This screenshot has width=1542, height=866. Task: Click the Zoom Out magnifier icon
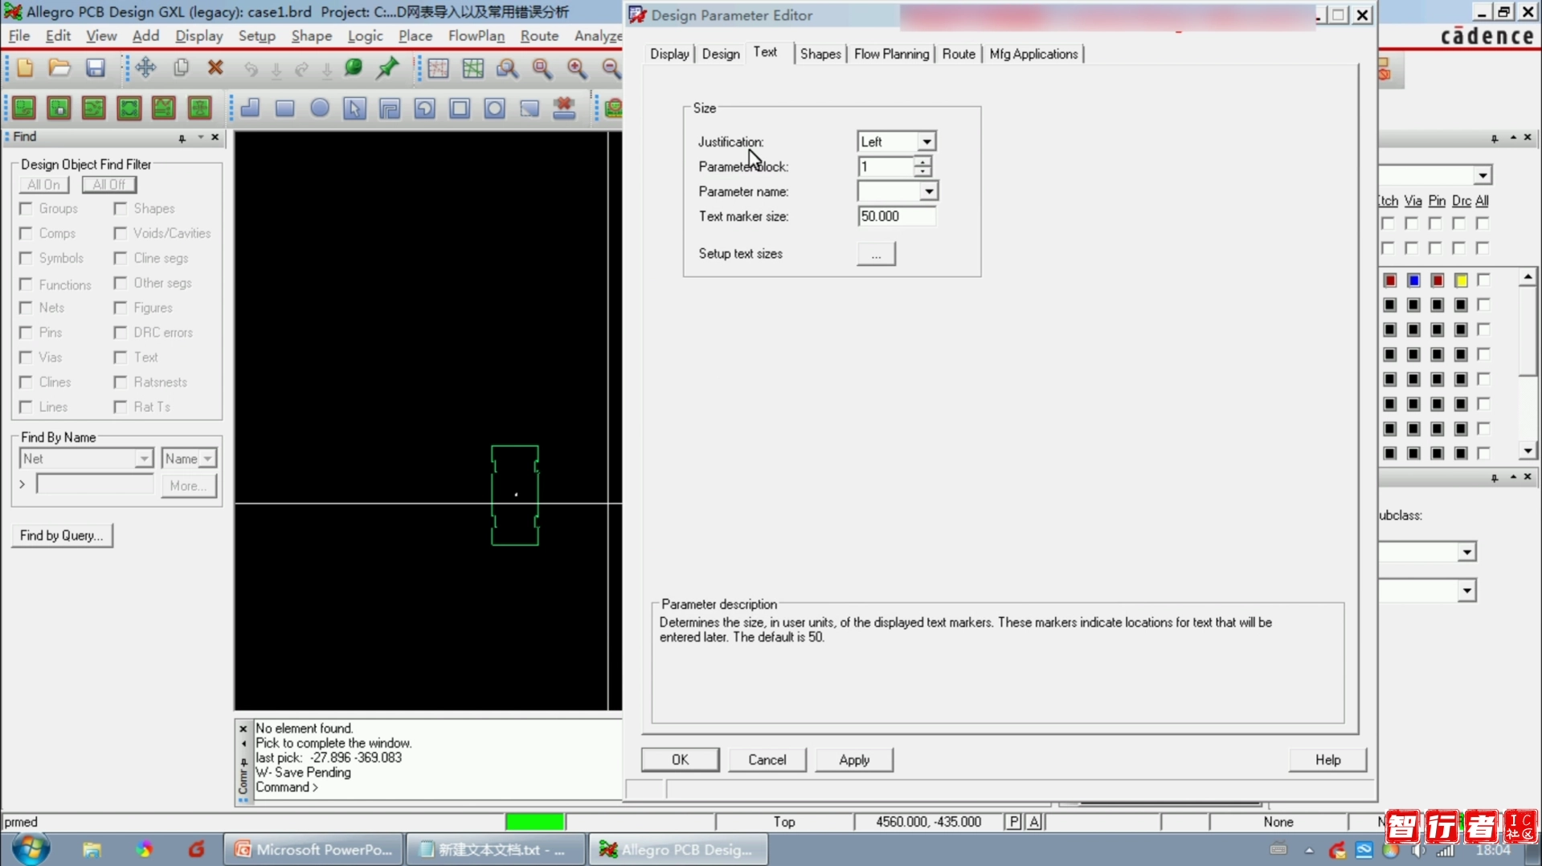tap(611, 68)
